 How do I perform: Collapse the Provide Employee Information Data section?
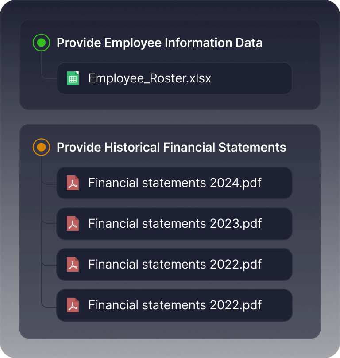(x=159, y=43)
